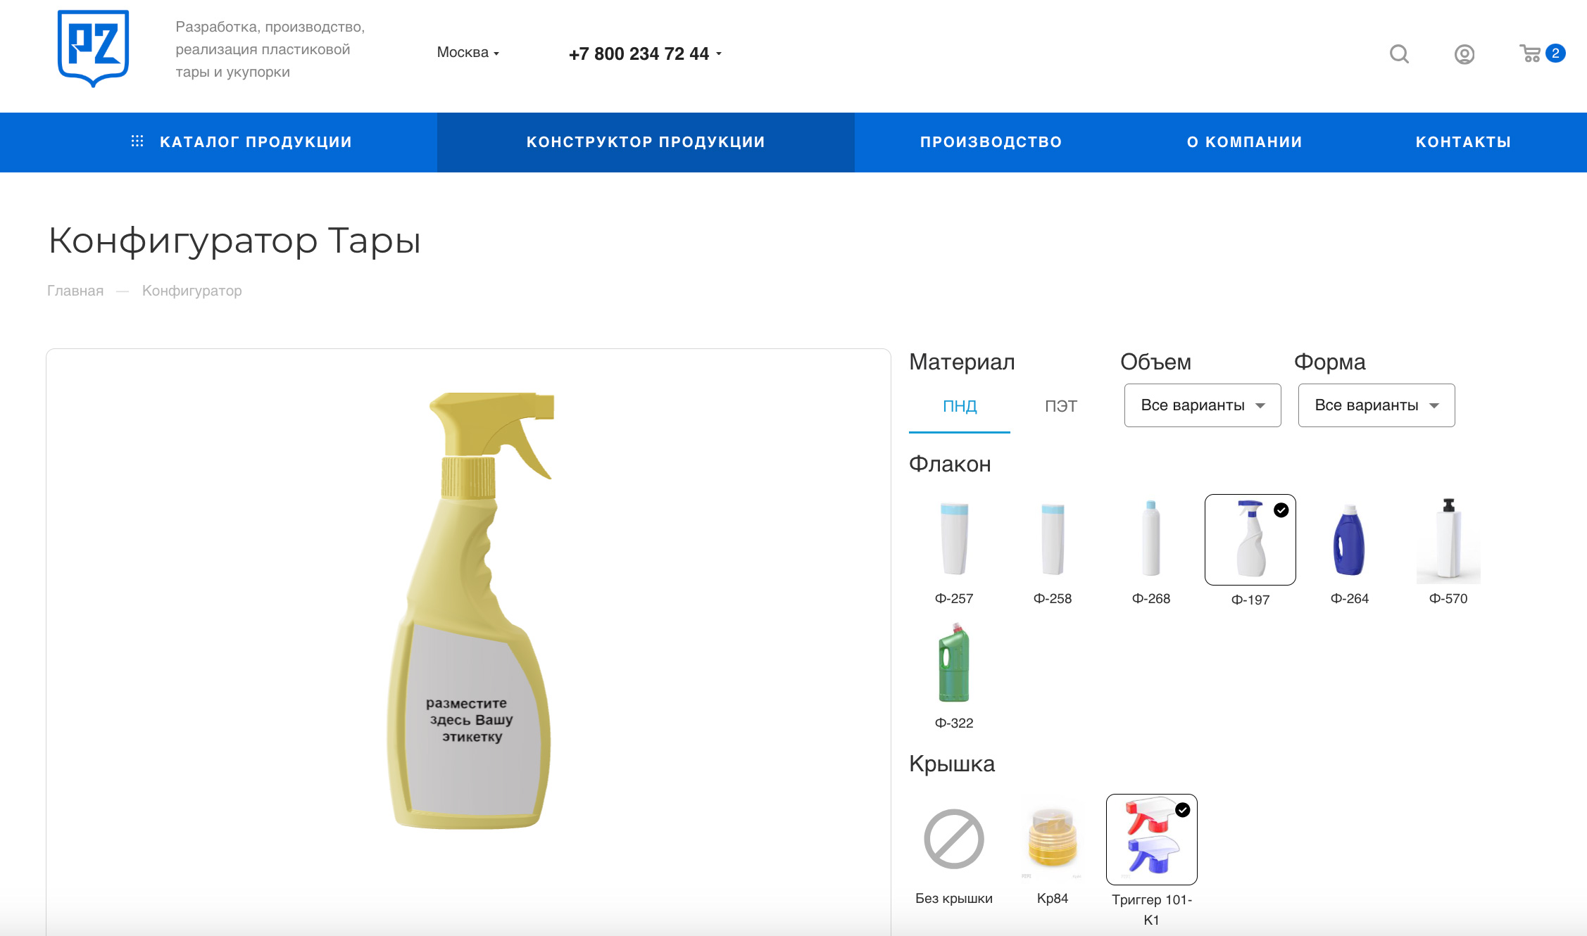Pick the blue Ф-264 bottle
This screenshot has height=936, width=1587.
pos(1350,539)
